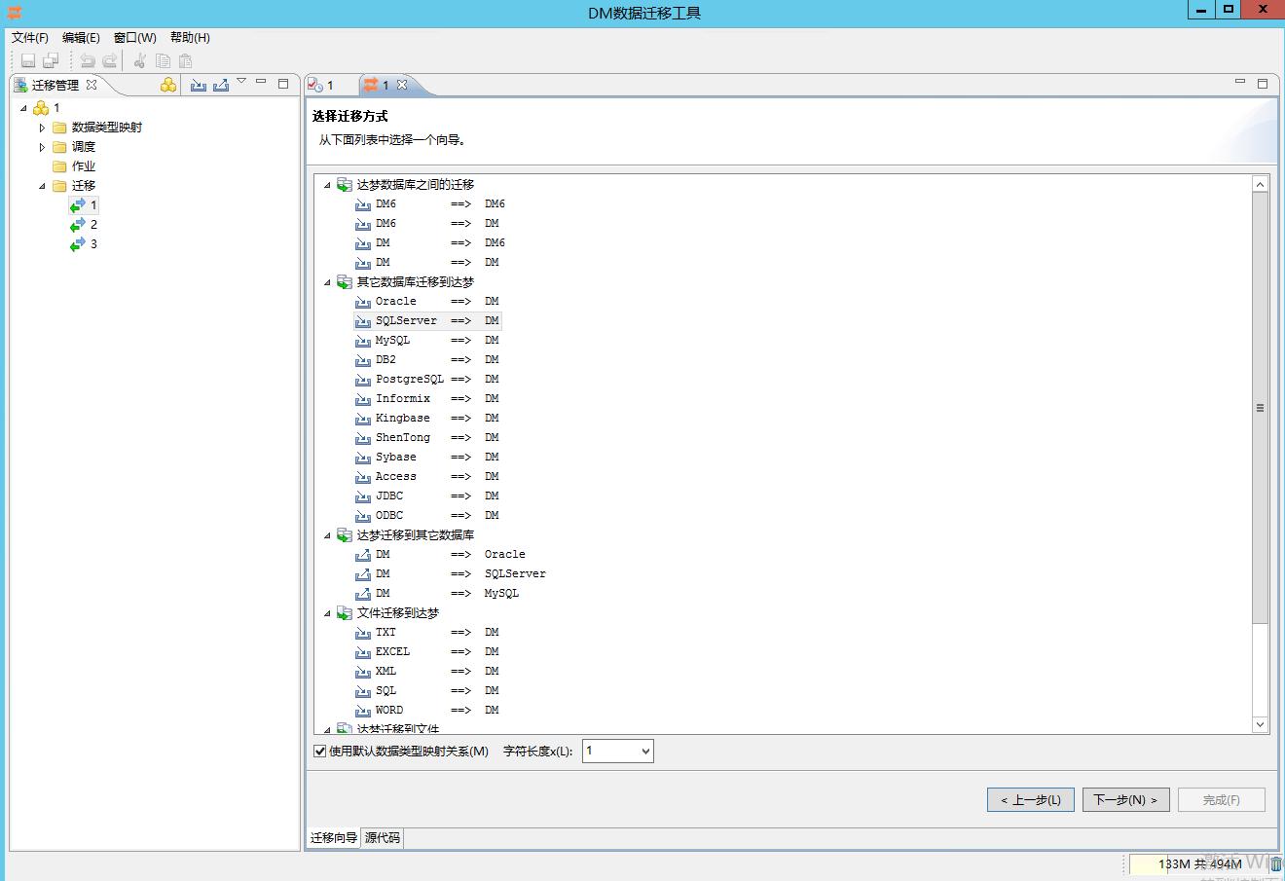Select WORD ==> DM row

click(428, 710)
